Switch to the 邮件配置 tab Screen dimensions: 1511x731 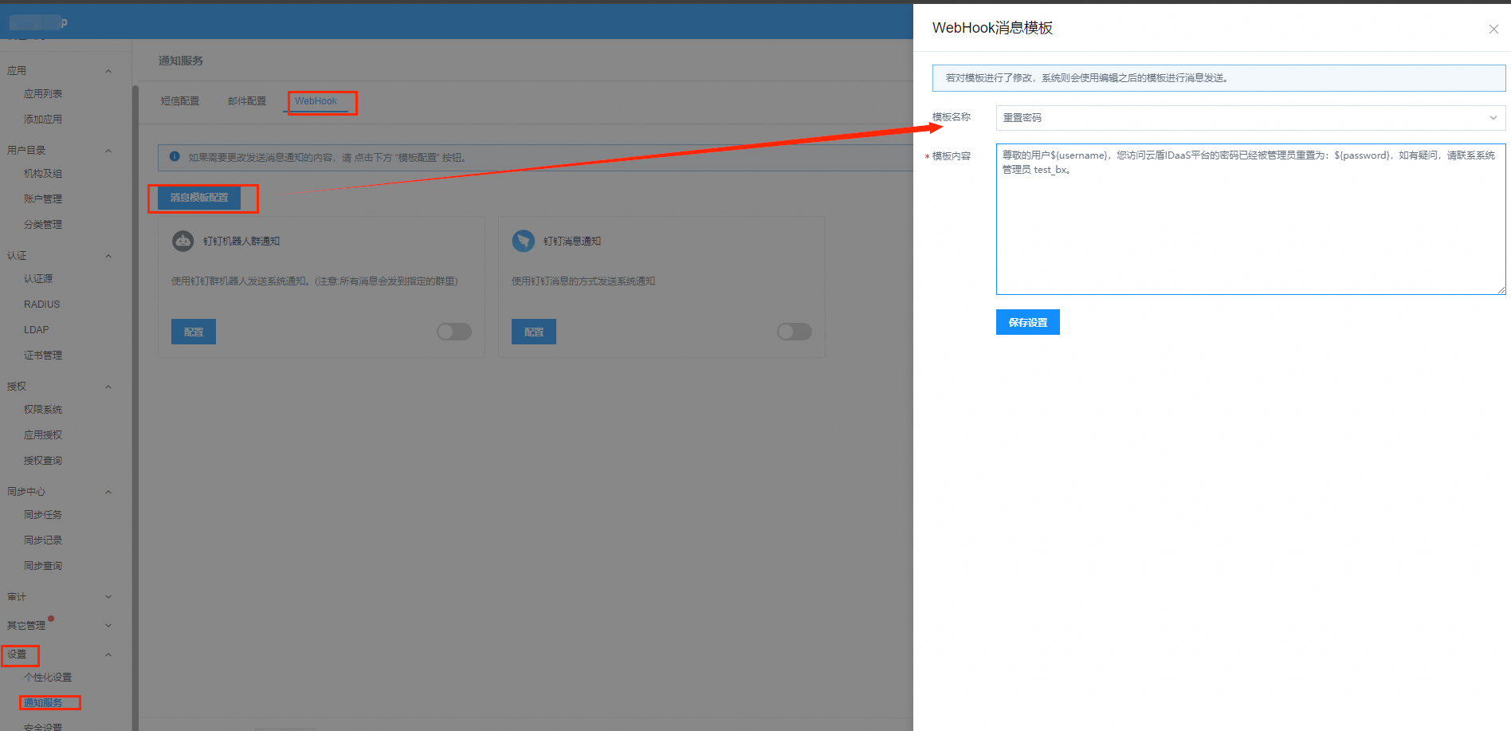point(247,101)
